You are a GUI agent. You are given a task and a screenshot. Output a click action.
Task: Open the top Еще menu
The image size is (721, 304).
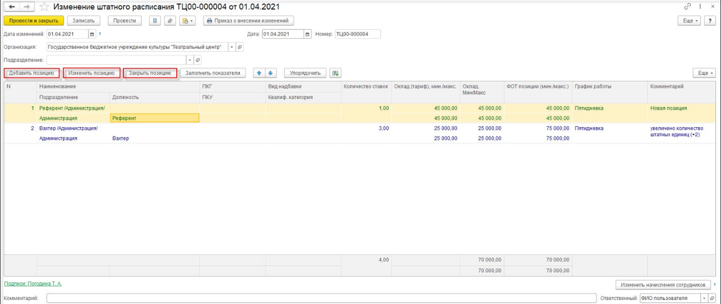(690, 21)
